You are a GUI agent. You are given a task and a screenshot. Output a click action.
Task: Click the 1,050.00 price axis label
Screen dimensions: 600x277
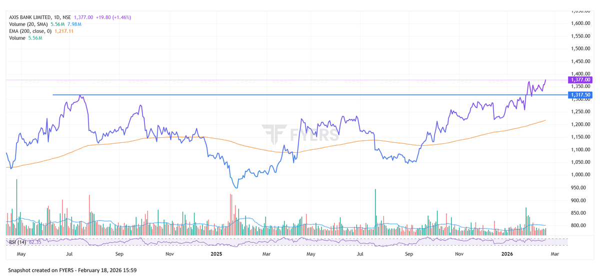point(581,162)
